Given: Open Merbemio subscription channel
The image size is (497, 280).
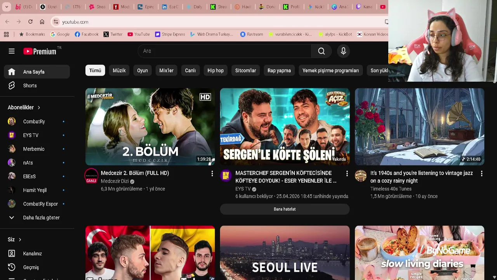Looking at the screenshot, I should point(37,149).
